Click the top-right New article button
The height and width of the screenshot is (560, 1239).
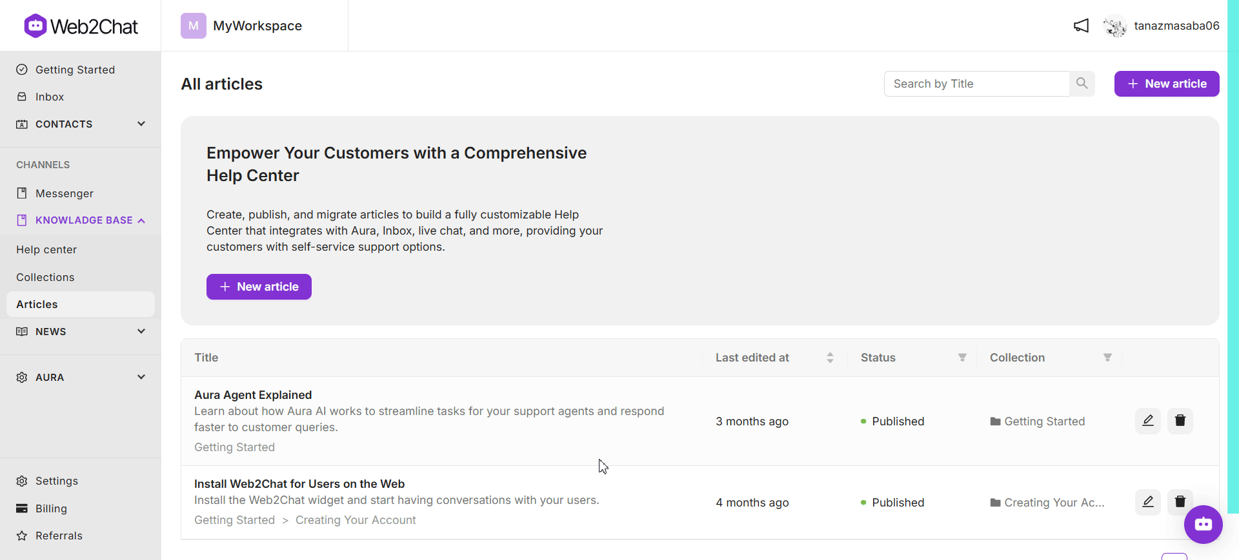1167,84
